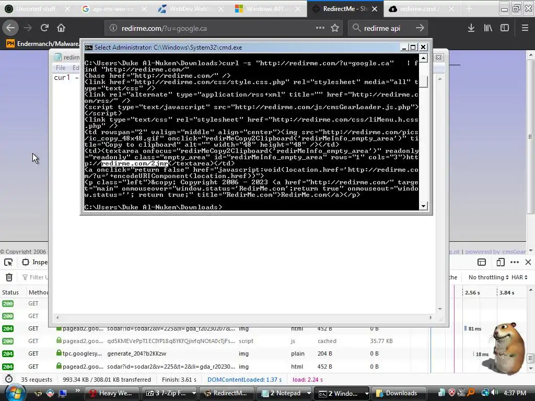Open the Firefox home page icon
The image size is (535, 401).
pos(61,28)
